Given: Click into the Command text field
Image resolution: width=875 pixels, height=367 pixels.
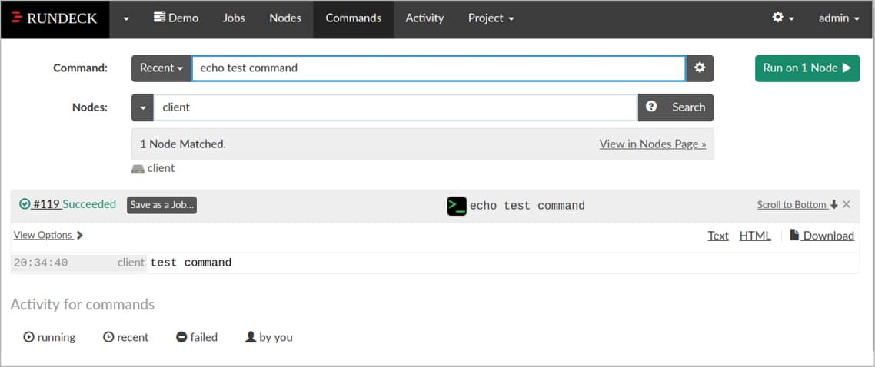Looking at the screenshot, I should point(438,68).
